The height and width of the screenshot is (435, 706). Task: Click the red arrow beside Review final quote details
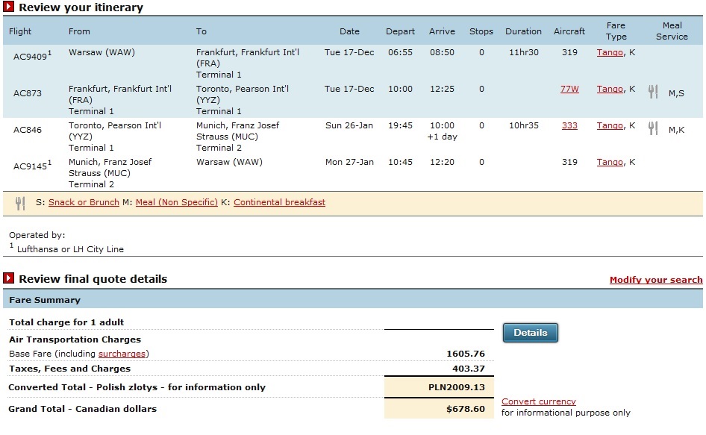8,278
